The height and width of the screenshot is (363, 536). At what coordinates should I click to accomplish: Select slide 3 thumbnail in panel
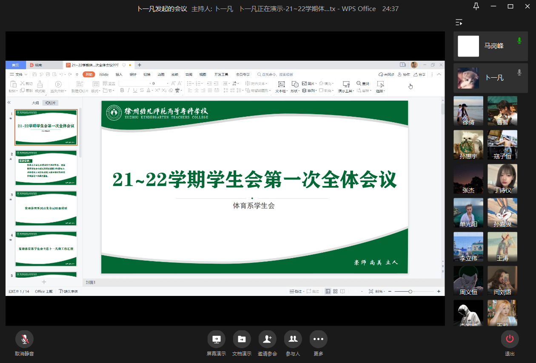(46, 208)
